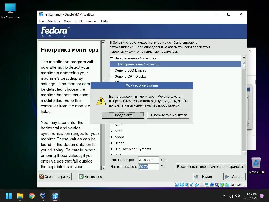Click the Bus Computer Systems label
Screen dimensions: 269x202
[x=133, y=149]
